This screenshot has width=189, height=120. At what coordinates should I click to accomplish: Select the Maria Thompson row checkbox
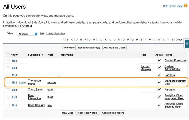pyautogui.click(x=8, y=82)
